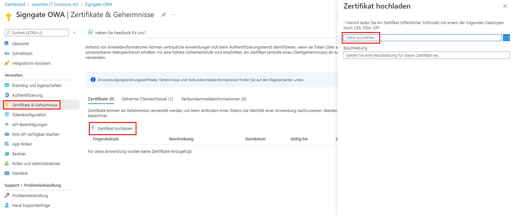Click the Übersicht grid icon
The height and width of the screenshot is (215, 513).
(x=7, y=44)
